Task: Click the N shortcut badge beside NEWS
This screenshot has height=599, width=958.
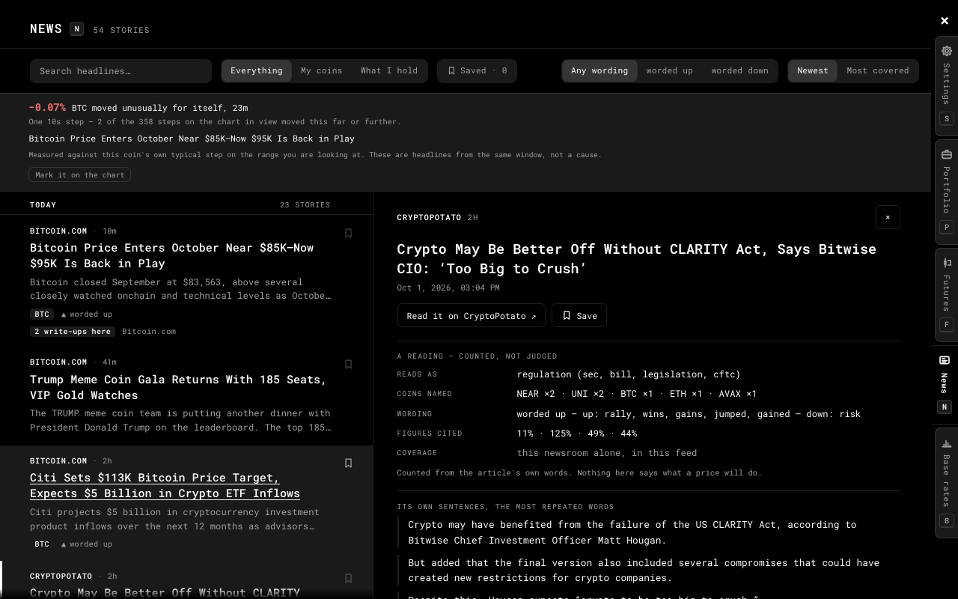Action: [x=76, y=28]
